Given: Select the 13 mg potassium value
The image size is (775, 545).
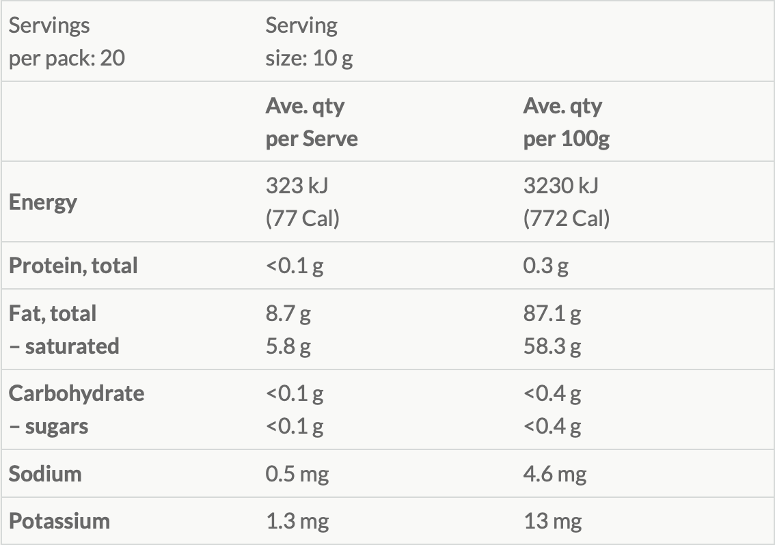Looking at the screenshot, I should pyautogui.click(x=553, y=522).
